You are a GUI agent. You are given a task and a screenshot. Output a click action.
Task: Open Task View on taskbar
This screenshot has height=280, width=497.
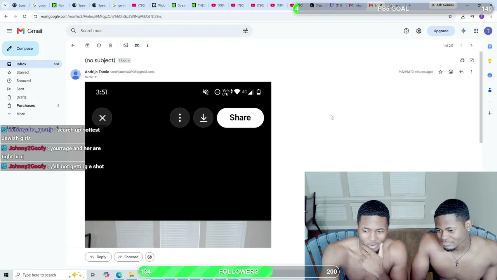pyautogui.click(x=93, y=275)
